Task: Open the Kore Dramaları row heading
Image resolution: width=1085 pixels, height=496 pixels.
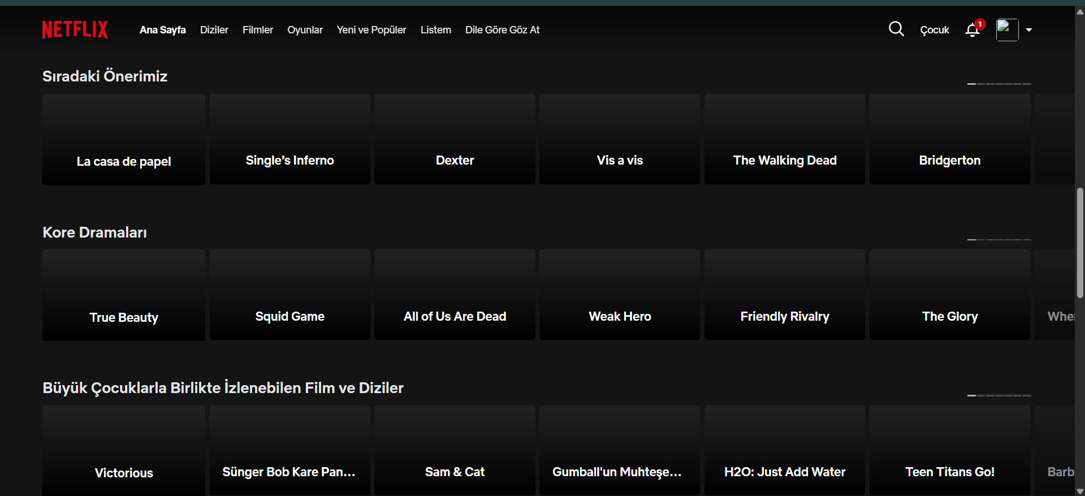Action: [x=94, y=232]
